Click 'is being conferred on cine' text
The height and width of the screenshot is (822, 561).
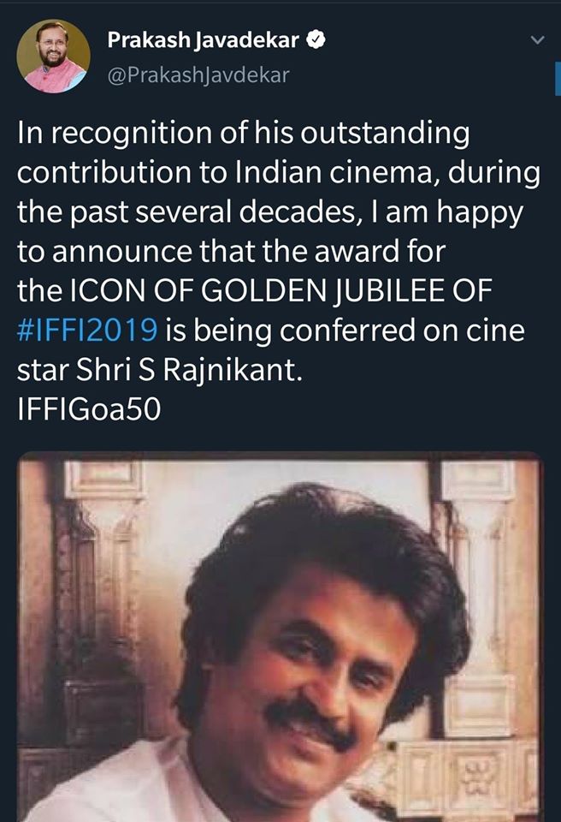345,331
